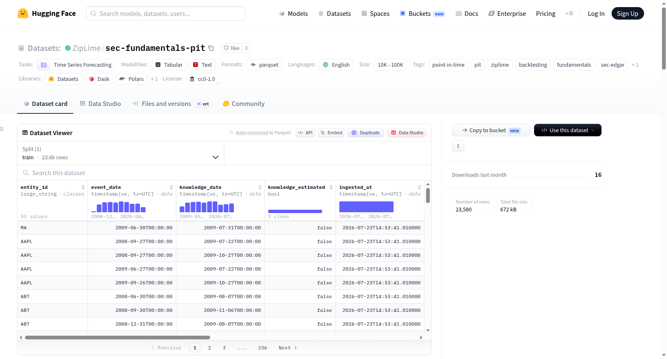Sort by knowledge_date column arrows
The height and width of the screenshot is (359, 667).
click(260, 187)
